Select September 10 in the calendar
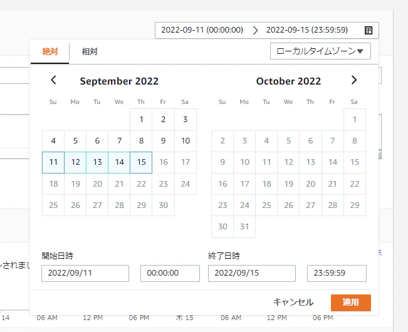Screen dimensions: 408x332 click(x=186, y=141)
